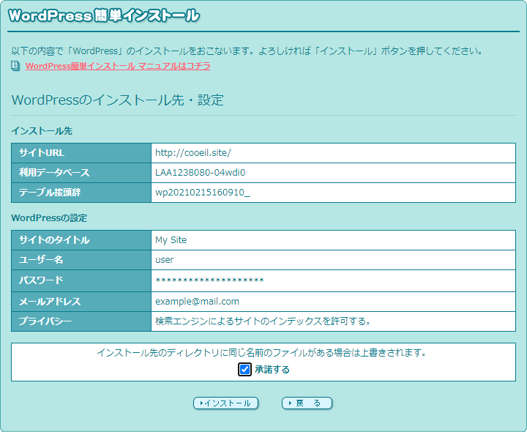Click the username value user
This screenshot has height=432, width=527.
click(x=165, y=260)
